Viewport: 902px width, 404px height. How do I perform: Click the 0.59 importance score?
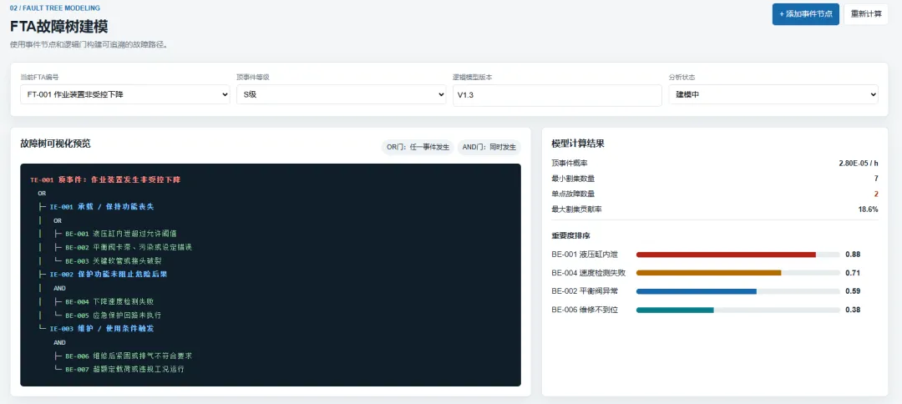(853, 290)
